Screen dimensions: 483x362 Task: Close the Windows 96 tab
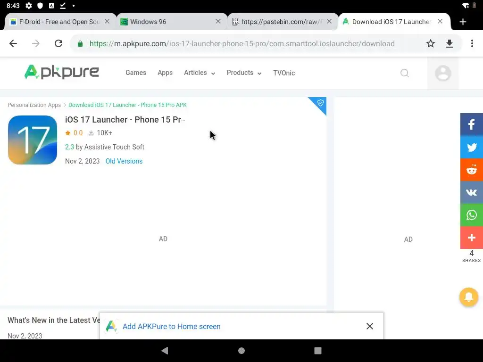tap(218, 21)
